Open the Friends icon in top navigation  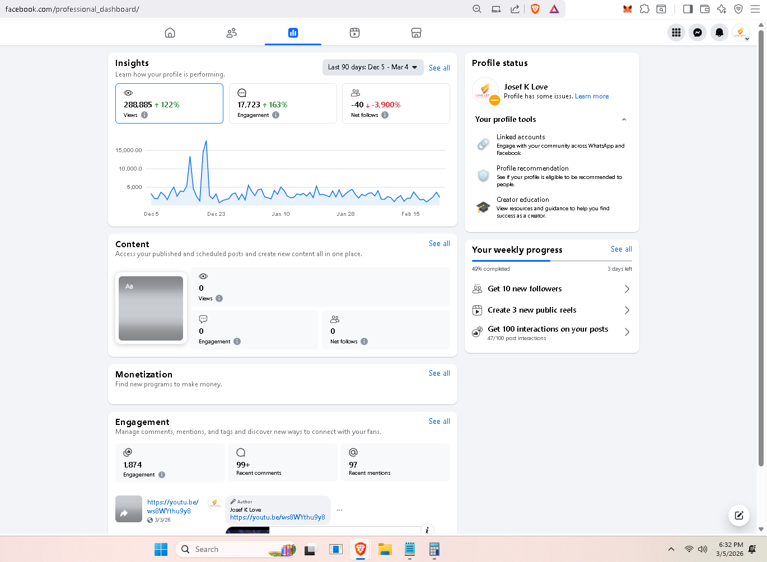(x=231, y=33)
